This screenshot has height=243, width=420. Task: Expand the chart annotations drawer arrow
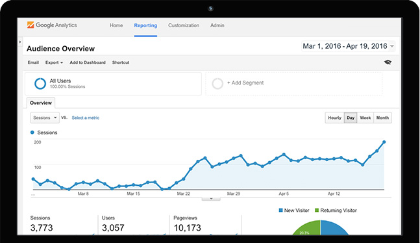(211, 199)
